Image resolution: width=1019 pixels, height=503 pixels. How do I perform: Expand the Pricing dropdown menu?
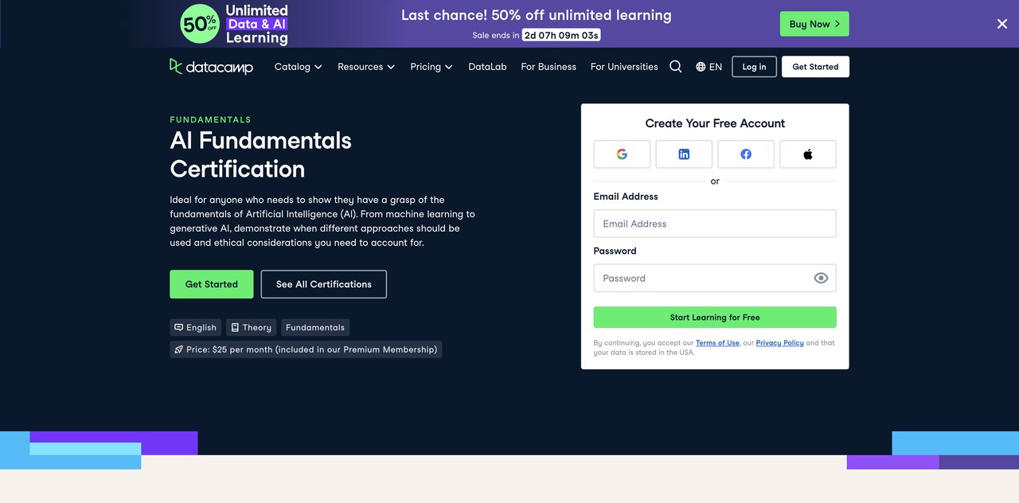431,67
